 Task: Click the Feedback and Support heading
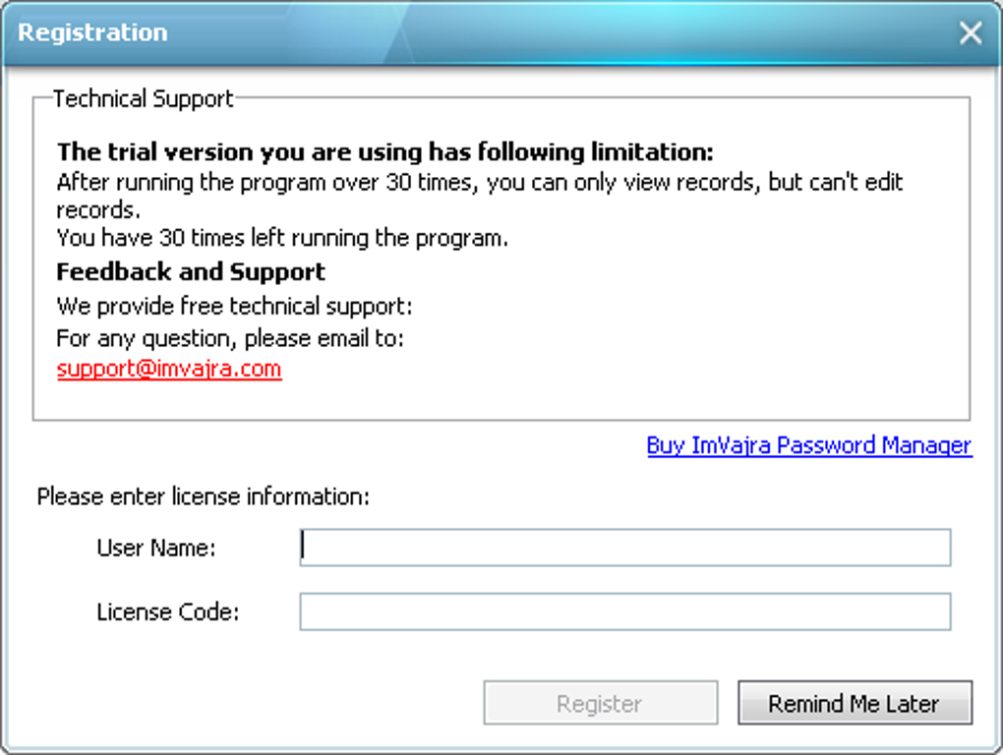pyautogui.click(x=191, y=271)
